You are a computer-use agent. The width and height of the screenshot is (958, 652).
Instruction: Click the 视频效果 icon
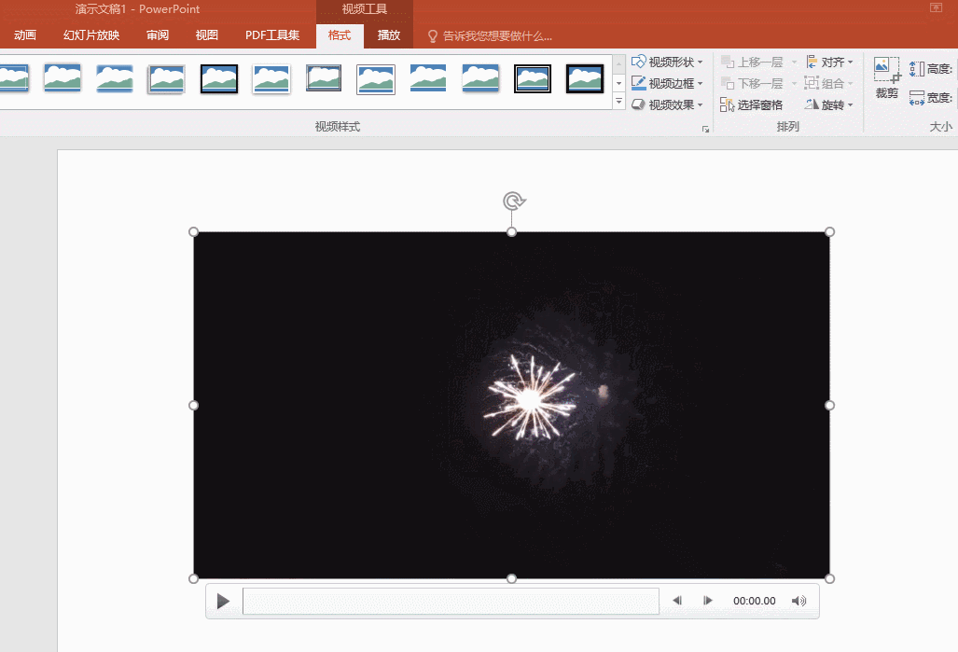(x=638, y=104)
